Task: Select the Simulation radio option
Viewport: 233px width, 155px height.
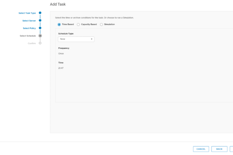Action: [x=101, y=25]
